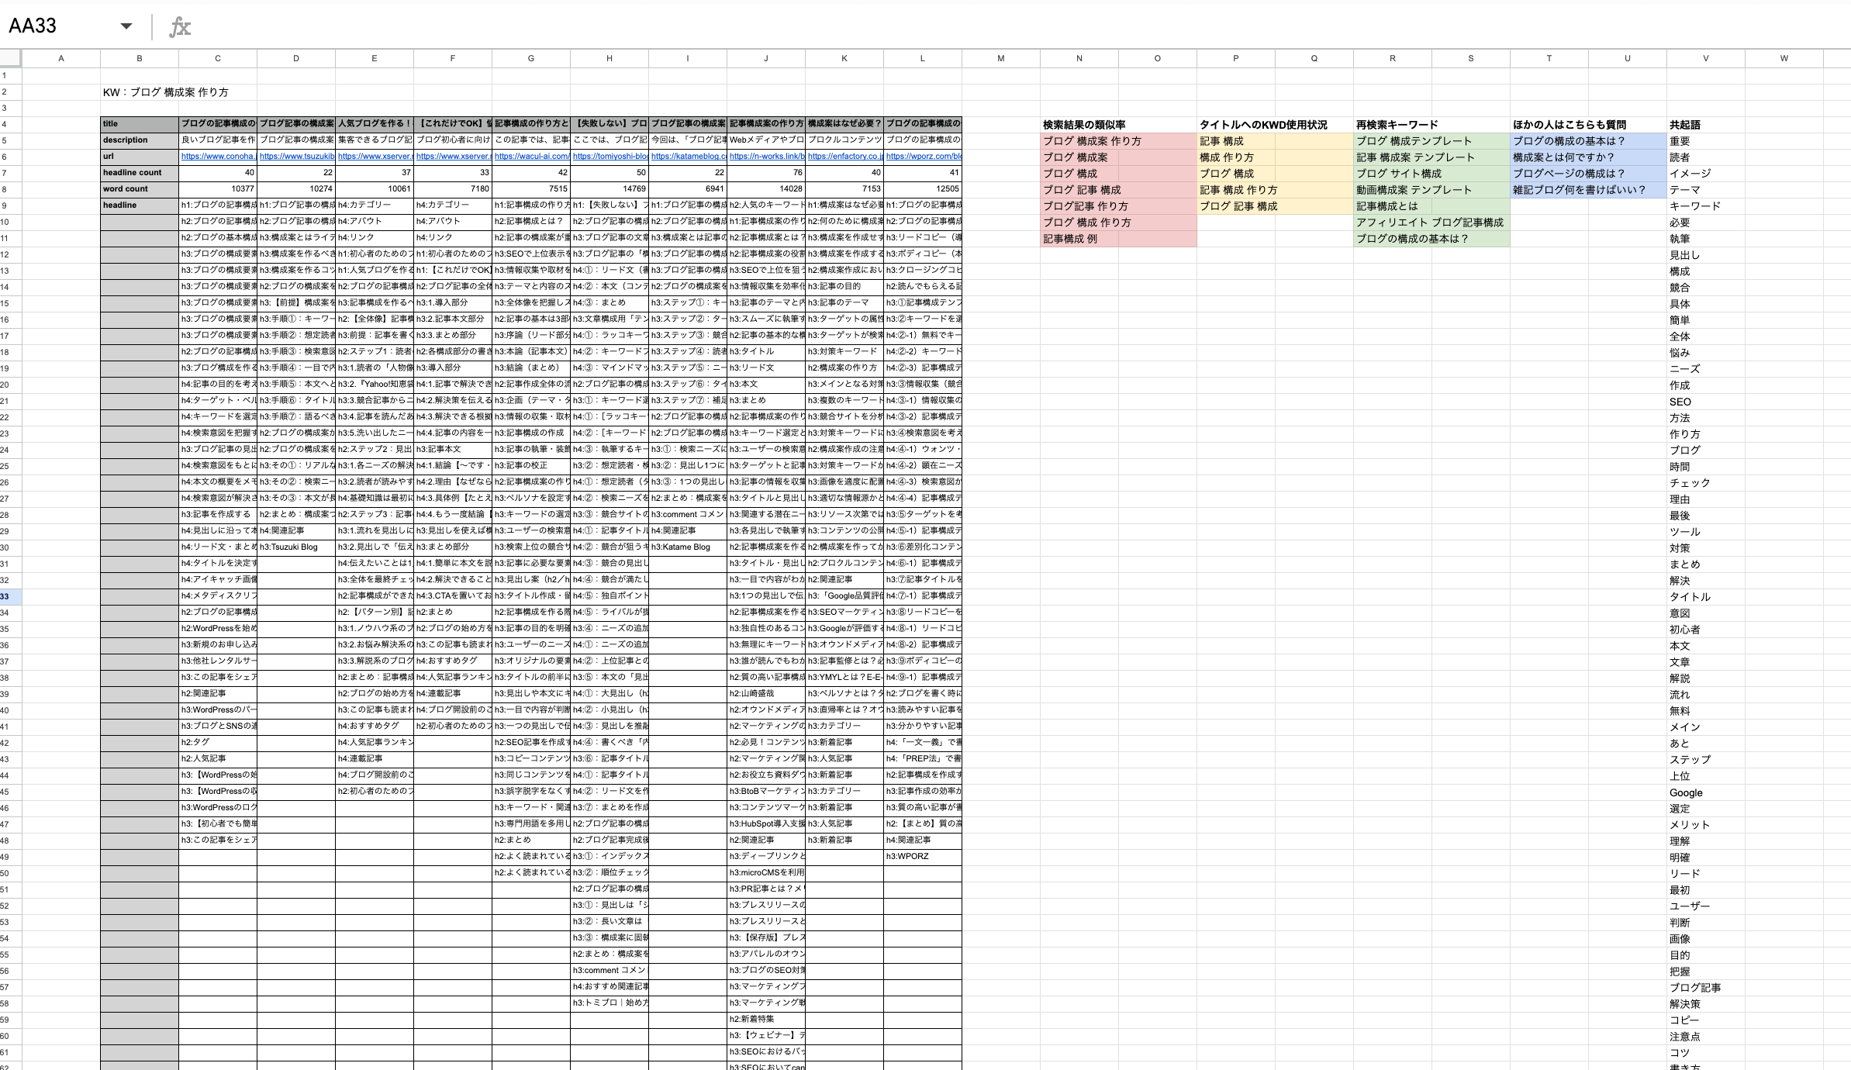Viewport: 1851px width, 1070px height.
Task: Select the 'h3:Katame Blog' cell
Action: click(x=688, y=547)
